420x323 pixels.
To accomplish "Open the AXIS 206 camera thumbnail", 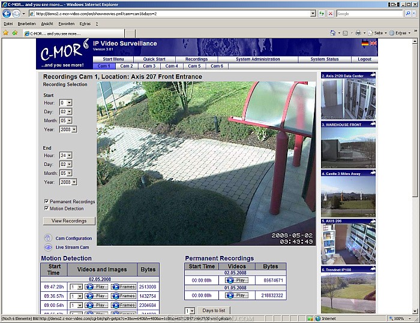I will pyautogui.click(x=348, y=244).
